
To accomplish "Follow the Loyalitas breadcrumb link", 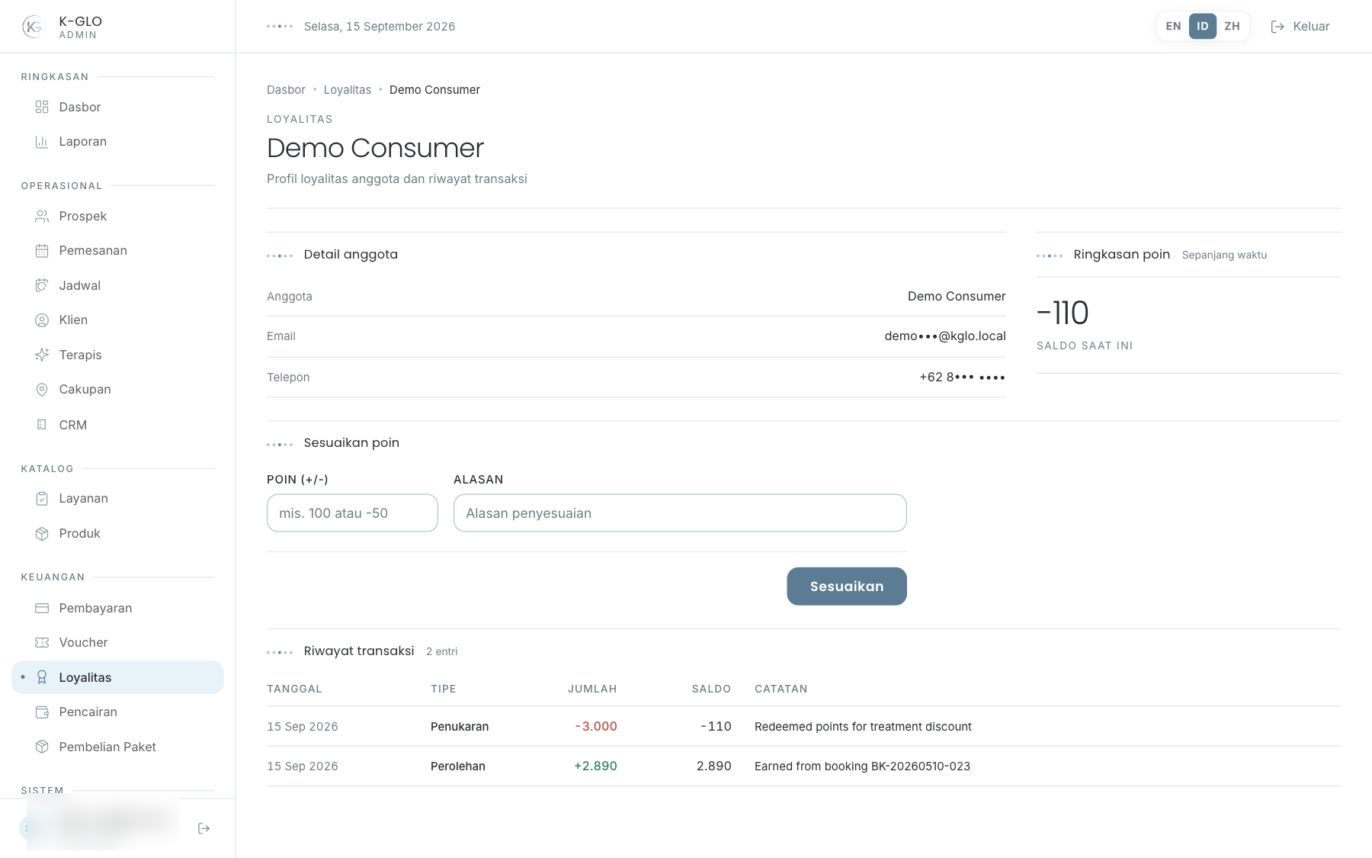I will [348, 90].
